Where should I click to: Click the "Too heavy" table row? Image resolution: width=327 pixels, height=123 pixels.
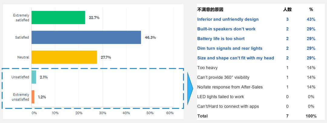click(207, 68)
